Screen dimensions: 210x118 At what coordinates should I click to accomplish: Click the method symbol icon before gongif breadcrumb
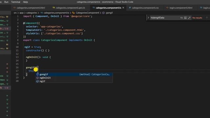tap(103, 13)
